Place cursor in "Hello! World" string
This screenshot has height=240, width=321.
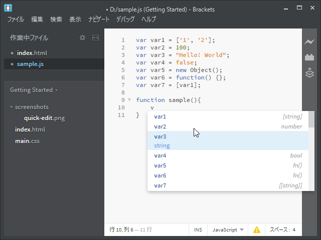(x=201, y=55)
